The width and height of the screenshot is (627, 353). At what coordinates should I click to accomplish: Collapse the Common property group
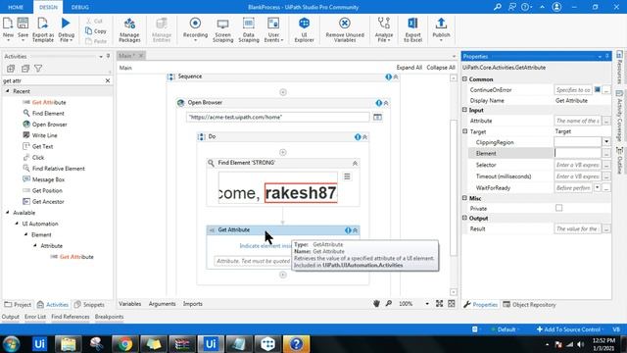(x=464, y=79)
